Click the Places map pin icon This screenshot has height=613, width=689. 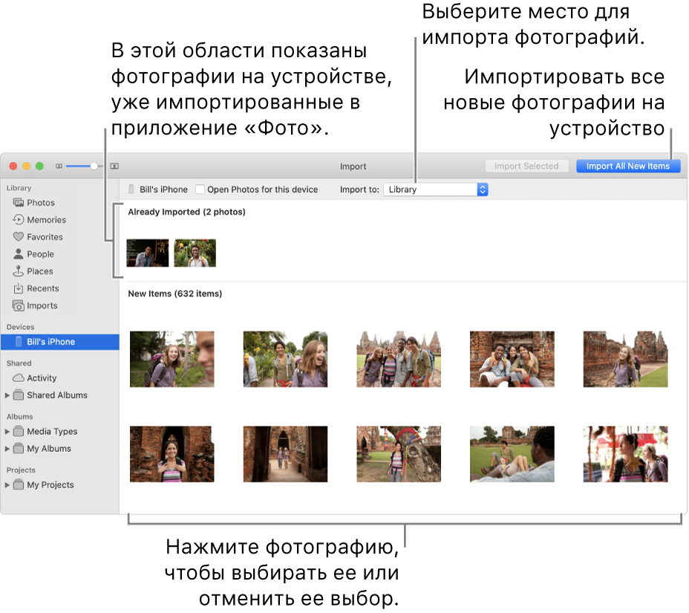tap(19, 271)
